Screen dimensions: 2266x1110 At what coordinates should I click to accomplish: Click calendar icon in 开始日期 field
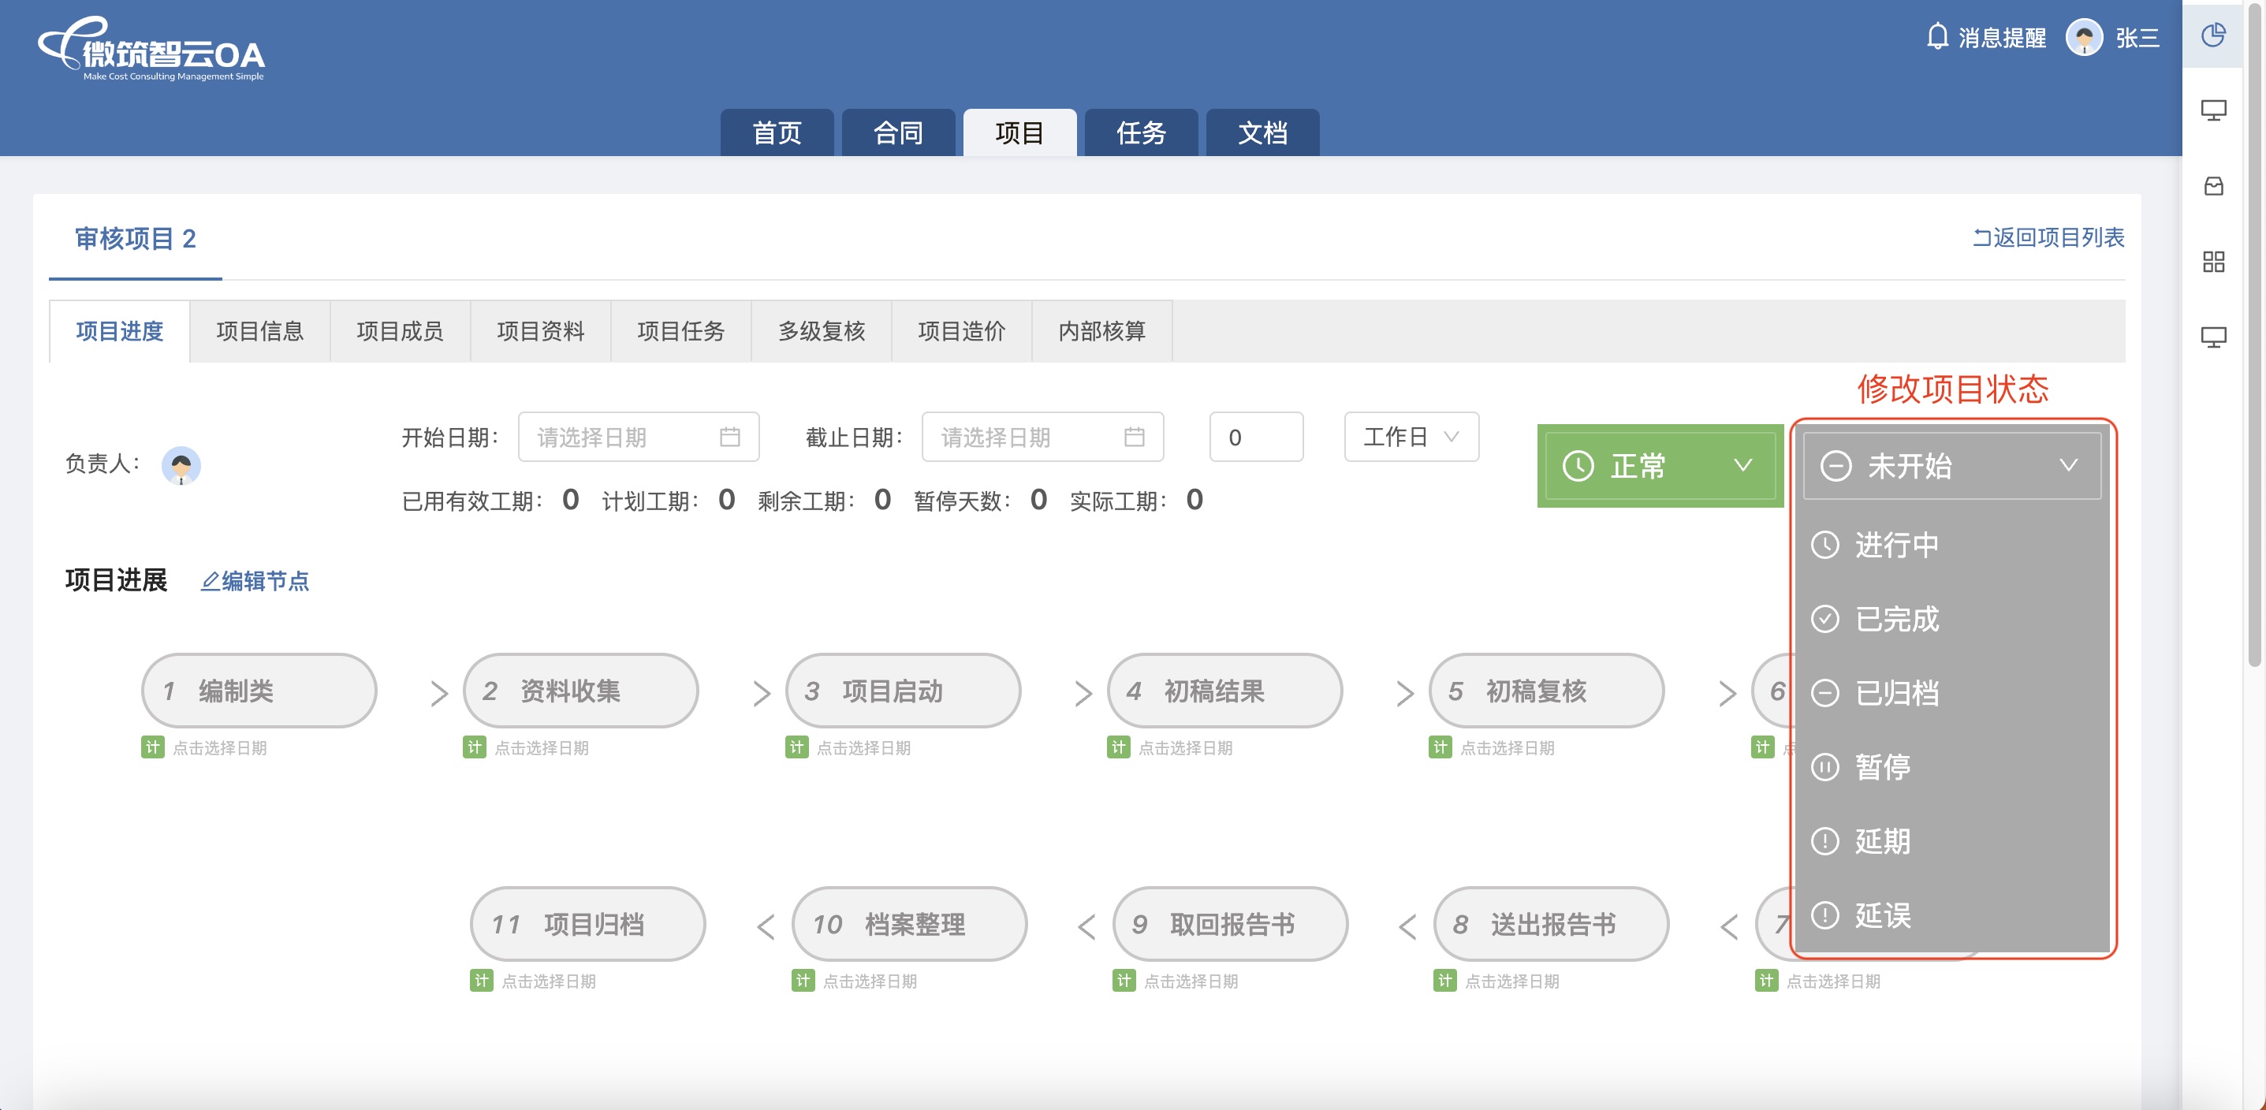tap(729, 437)
